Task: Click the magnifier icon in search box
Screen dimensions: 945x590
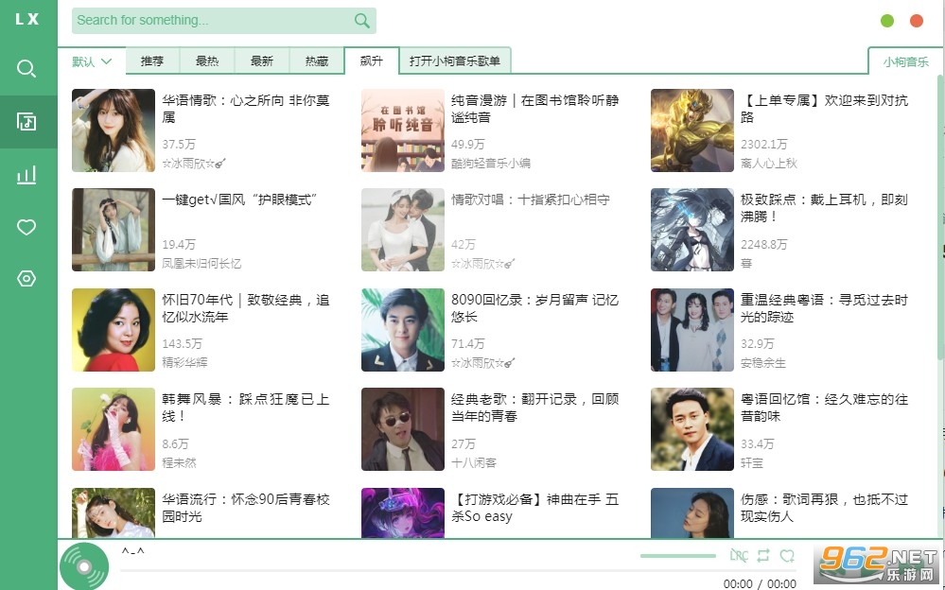Action: (362, 21)
